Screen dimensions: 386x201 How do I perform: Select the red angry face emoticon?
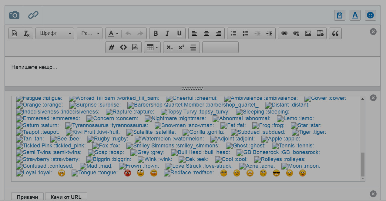(x=127, y=173)
